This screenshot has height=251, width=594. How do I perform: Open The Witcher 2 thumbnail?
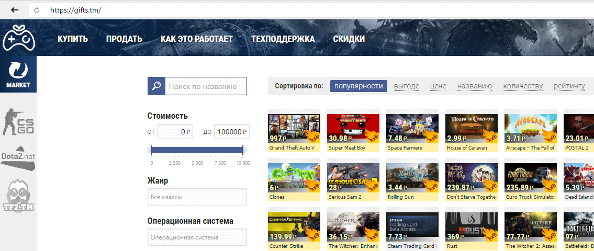(530, 227)
